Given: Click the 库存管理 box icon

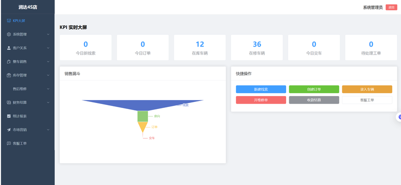Looking at the screenshot, I should tap(9, 75).
